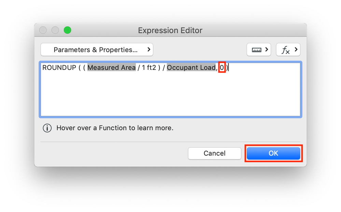This screenshot has height=212, width=341.
Task: Click the 1 ft2 unit value
Action: (x=149, y=67)
